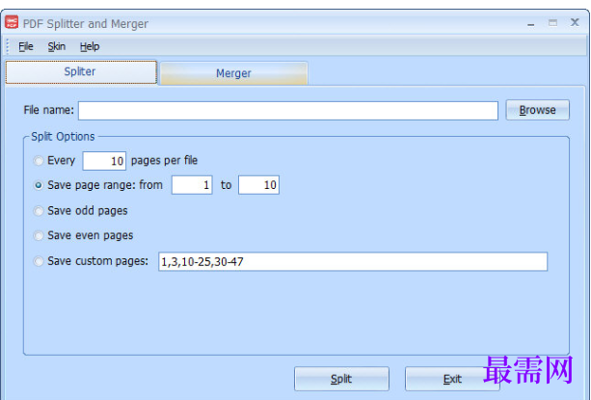The width and height of the screenshot is (591, 400).
Task: Select the Save custom pages option
Action: pos(38,261)
